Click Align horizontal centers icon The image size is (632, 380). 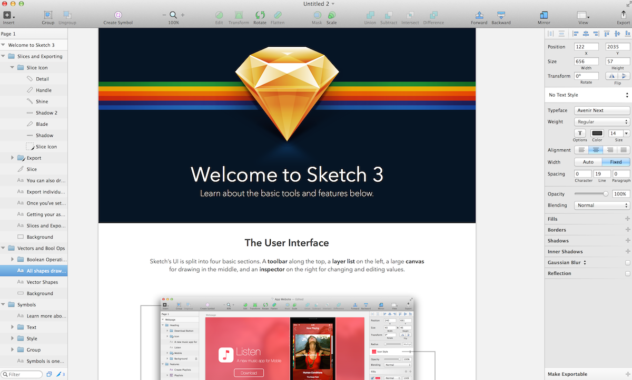click(585, 34)
